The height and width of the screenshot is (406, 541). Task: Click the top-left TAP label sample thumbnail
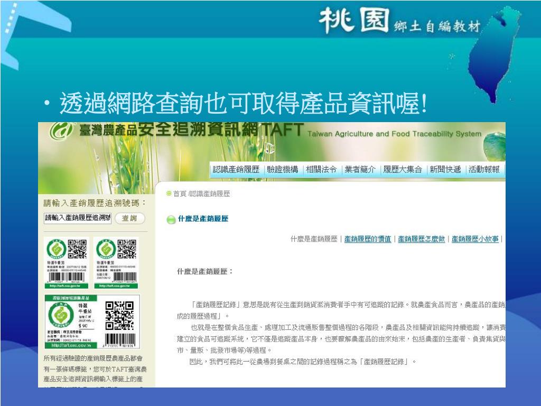coord(67,263)
